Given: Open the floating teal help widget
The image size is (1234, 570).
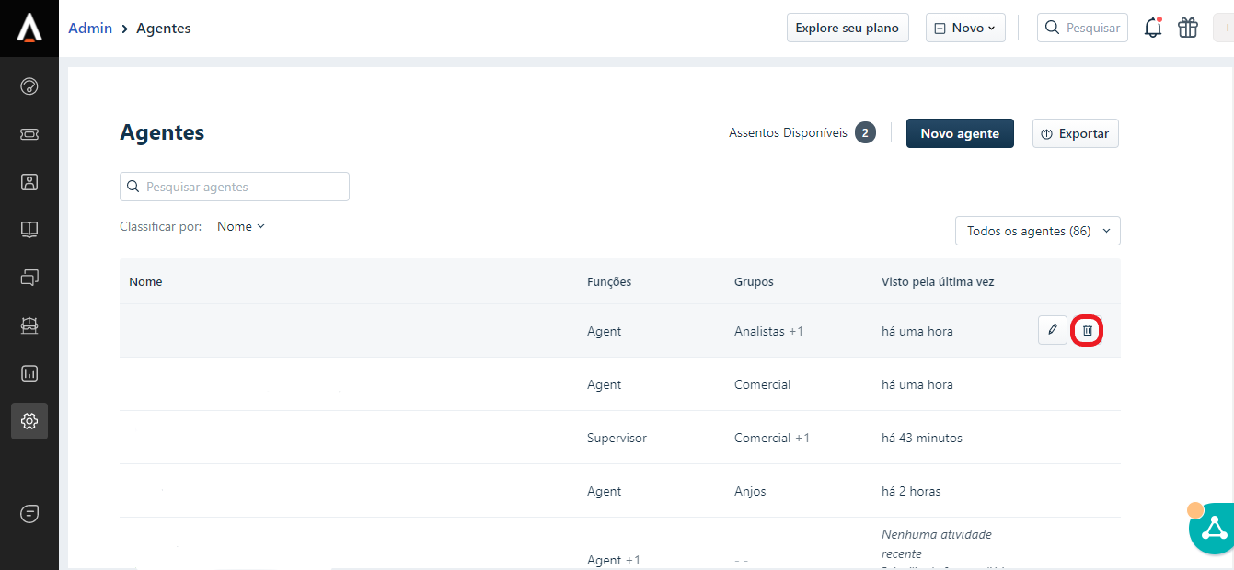Looking at the screenshot, I should point(1213,529).
